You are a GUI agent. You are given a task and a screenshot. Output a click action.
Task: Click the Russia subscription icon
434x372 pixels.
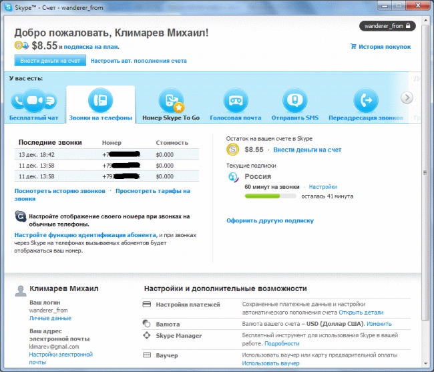tap(233, 177)
